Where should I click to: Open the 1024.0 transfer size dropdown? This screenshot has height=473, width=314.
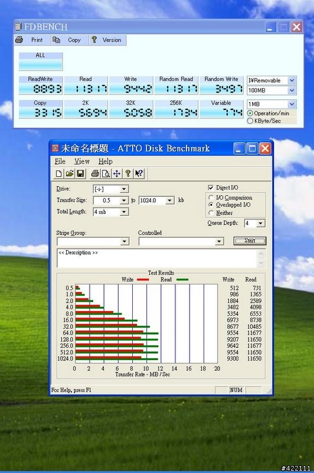(169, 200)
